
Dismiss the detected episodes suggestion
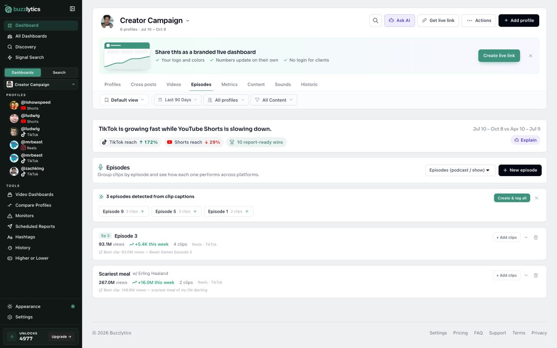[x=537, y=198]
